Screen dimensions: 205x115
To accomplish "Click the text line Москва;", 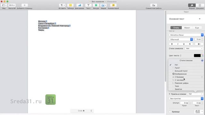I will [x=42, y=21].
